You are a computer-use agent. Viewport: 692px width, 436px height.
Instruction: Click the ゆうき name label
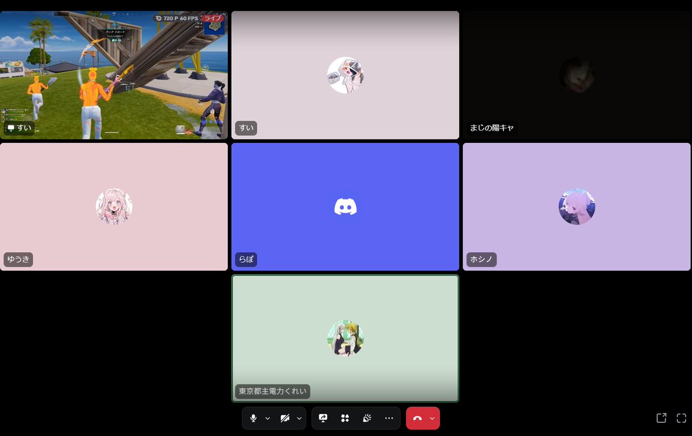coord(18,260)
